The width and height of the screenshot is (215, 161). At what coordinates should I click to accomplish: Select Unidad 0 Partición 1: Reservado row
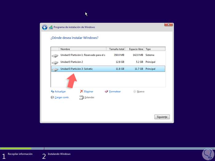[108, 55]
